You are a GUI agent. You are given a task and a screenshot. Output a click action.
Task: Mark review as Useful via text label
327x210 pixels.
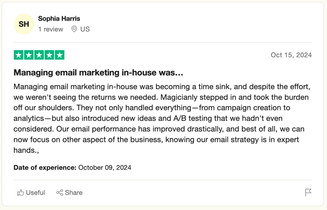(35, 193)
